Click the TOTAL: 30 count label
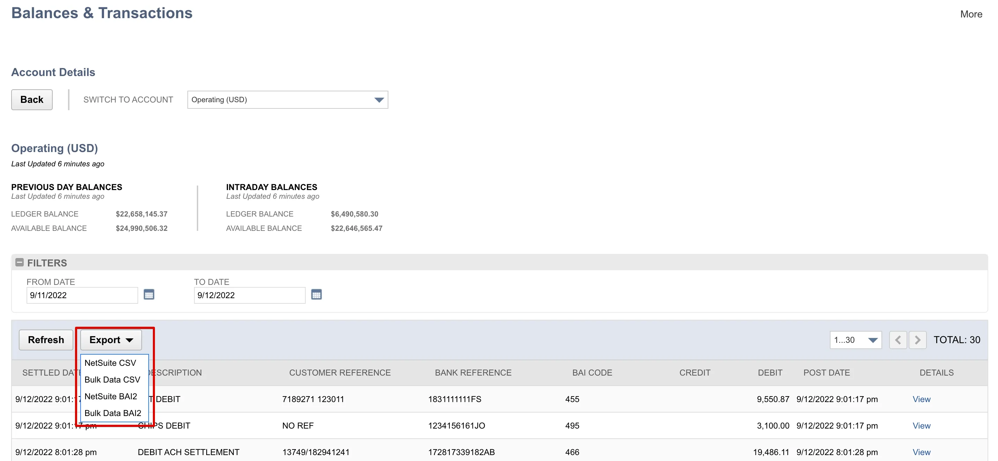Image resolution: width=998 pixels, height=461 pixels. point(956,340)
